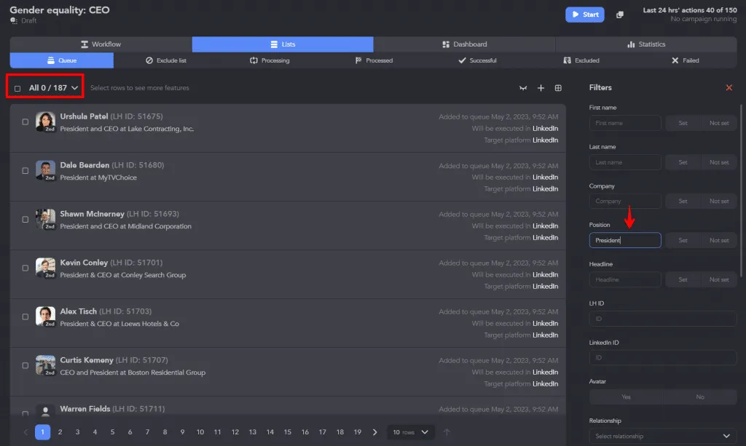Click the collapse rows icon above the list
The height and width of the screenshot is (446, 746).
click(523, 88)
